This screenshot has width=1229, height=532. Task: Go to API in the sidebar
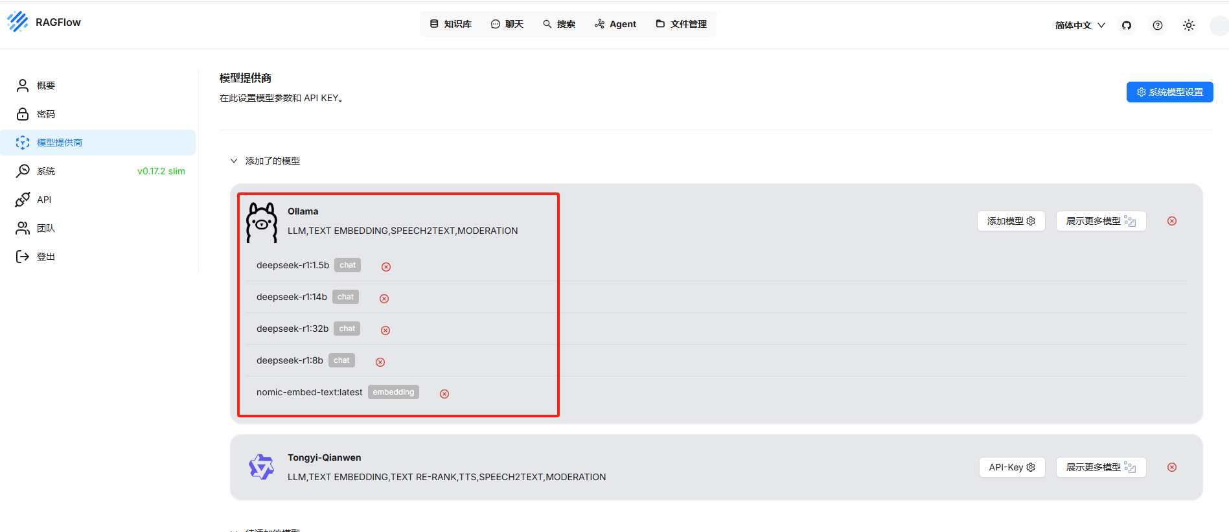tap(98, 200)
